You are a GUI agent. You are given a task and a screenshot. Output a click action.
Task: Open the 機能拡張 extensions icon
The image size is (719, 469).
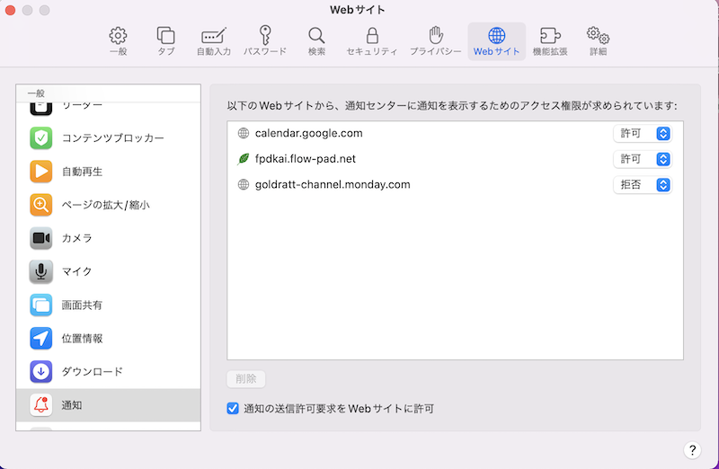click(x=550, y=35)
